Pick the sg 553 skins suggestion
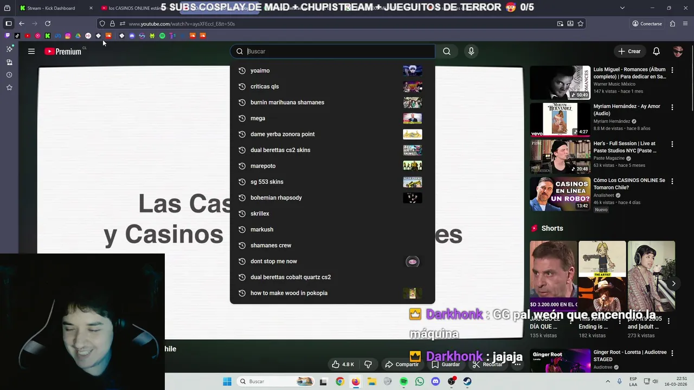The width and height of the screenshot is (694, 390). click(x=332, y=182)
